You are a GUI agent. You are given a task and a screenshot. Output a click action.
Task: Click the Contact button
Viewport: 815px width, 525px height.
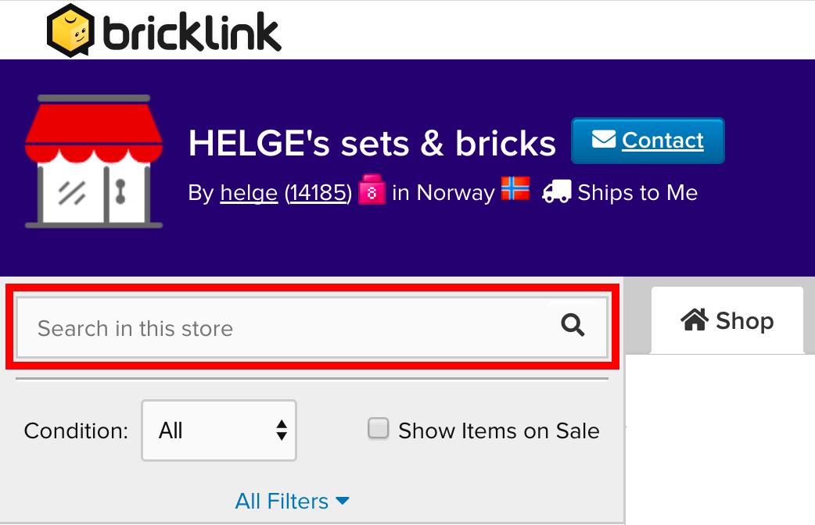click(648, 141)
